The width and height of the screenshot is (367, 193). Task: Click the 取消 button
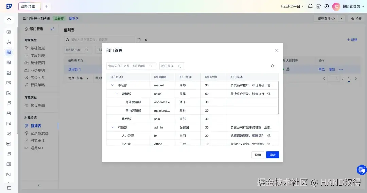258,155
